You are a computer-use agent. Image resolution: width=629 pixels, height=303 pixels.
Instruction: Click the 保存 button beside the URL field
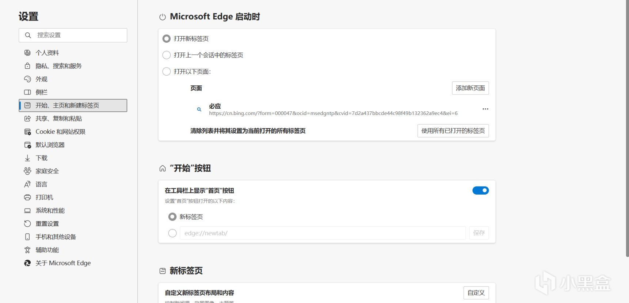tap(479, 233)
